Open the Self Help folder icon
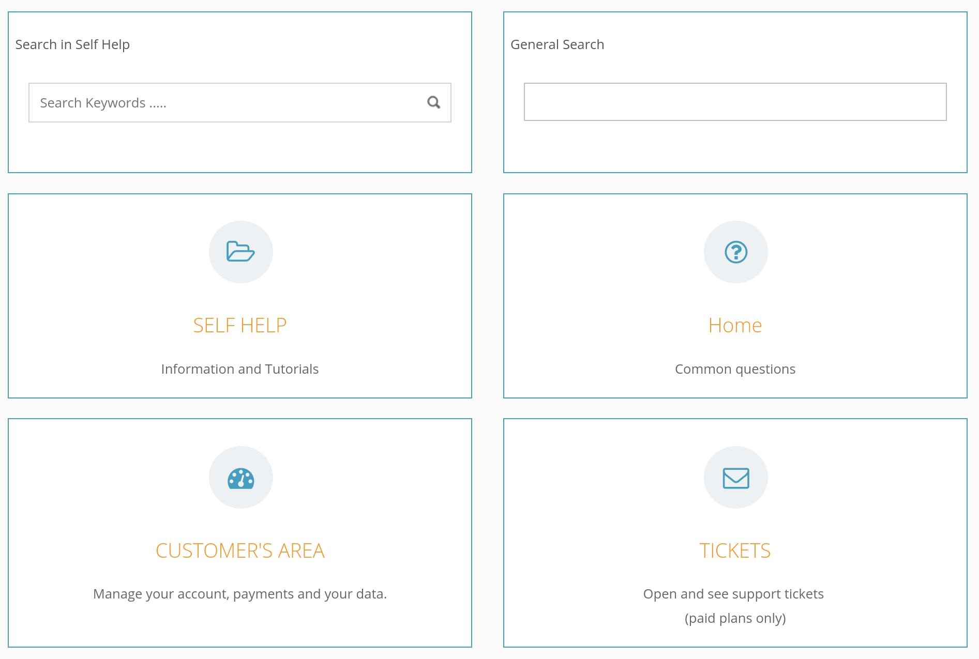This screenshot has width=979, height=659. click(x=240, y=252)
